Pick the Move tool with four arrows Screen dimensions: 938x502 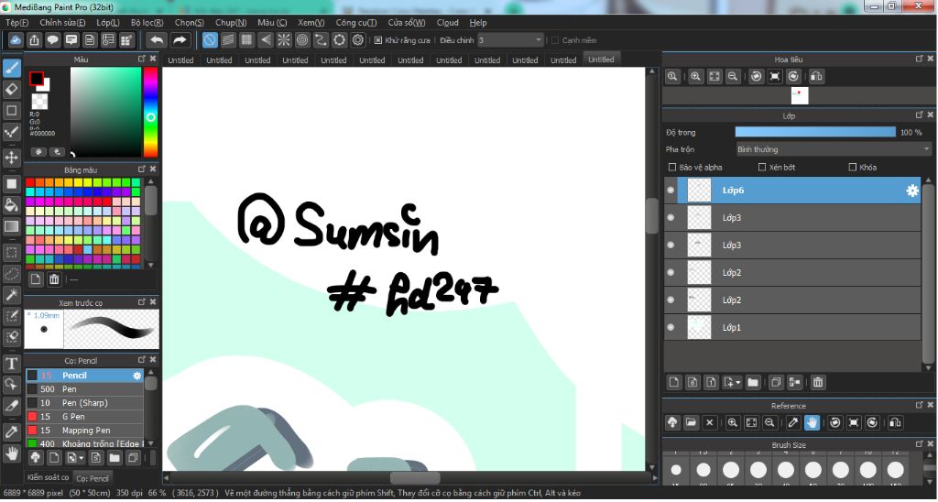point(12,158)
